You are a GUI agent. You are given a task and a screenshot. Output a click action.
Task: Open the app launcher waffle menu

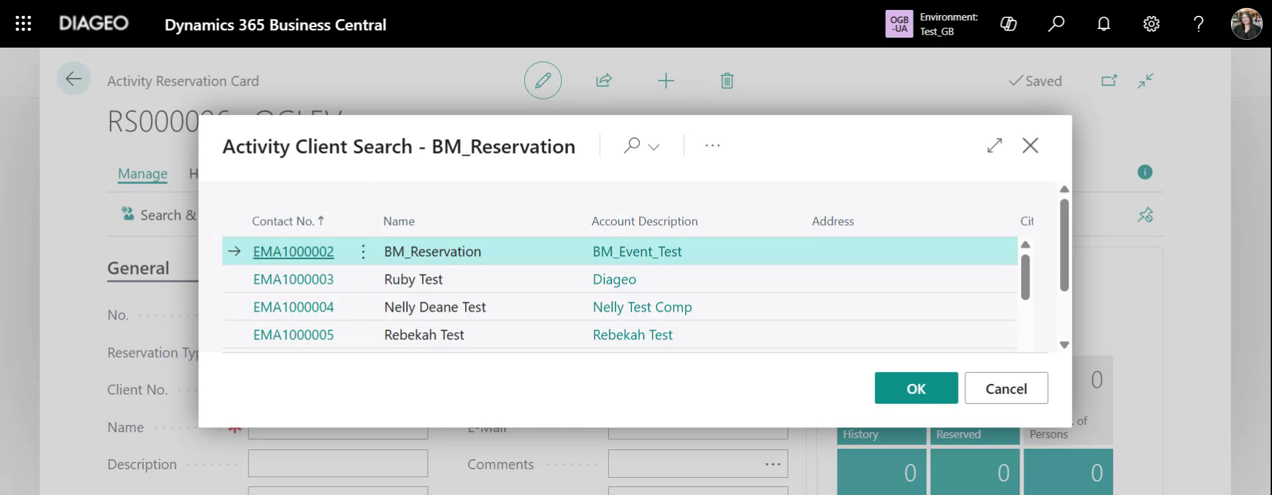pos(23,24)
